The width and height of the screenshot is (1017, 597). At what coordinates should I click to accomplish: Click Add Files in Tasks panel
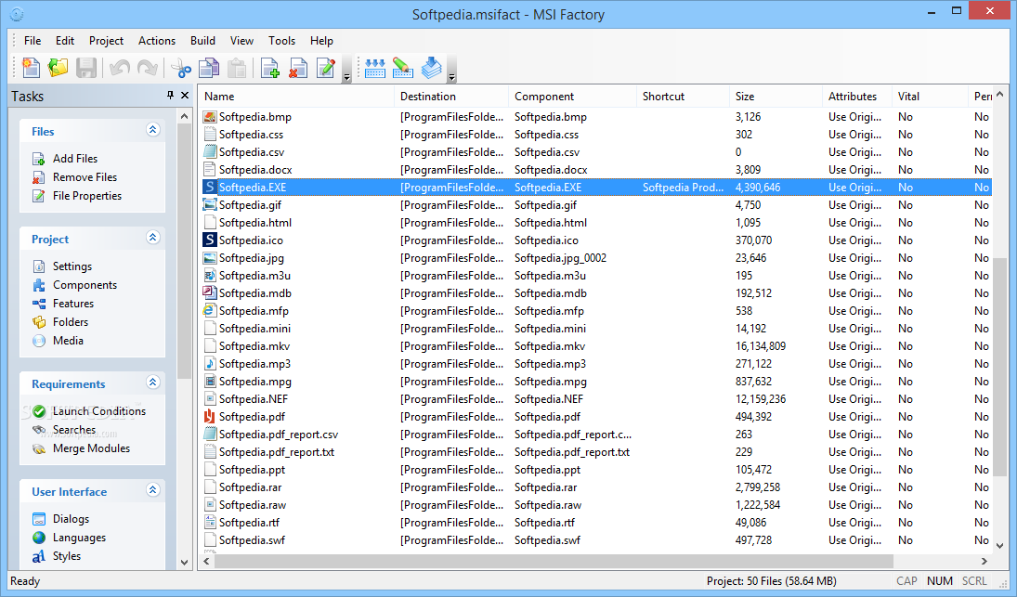point(75,158)
